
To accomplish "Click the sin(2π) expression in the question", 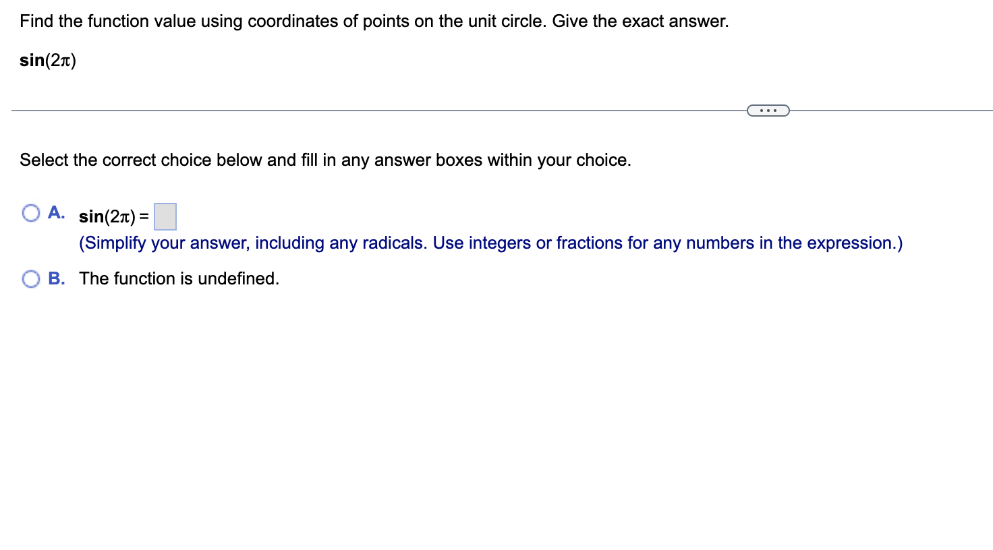I will coord(47,61).
